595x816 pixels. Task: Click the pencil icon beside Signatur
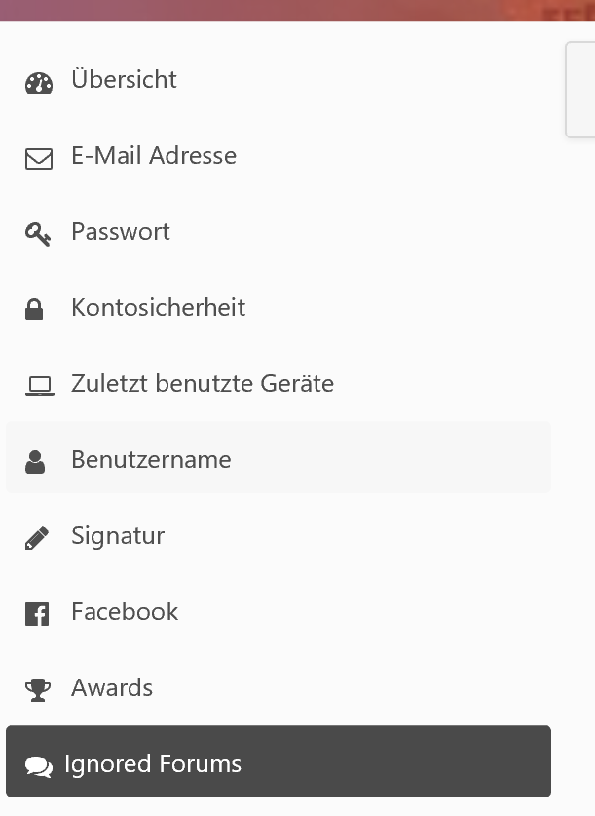pos(37,538)
